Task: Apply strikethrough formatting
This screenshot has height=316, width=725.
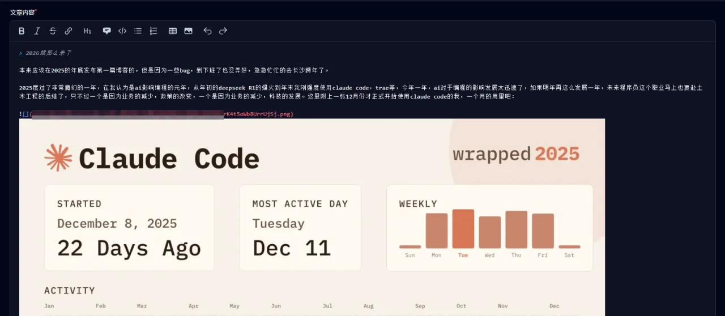Action: point(53,31)
